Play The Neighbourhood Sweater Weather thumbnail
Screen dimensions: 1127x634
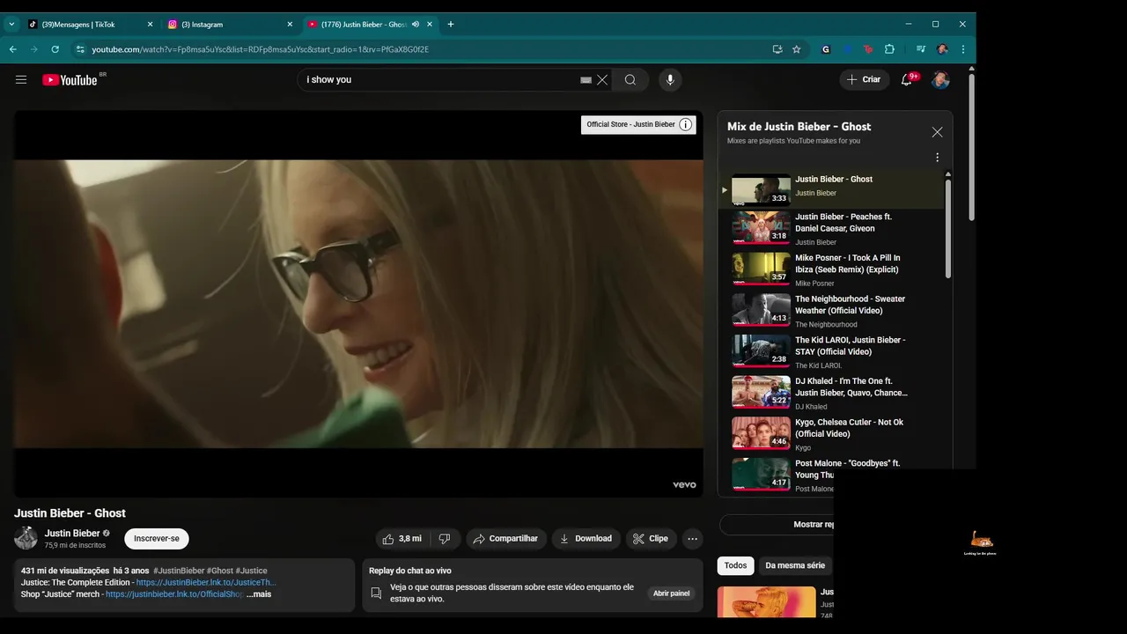761,309
